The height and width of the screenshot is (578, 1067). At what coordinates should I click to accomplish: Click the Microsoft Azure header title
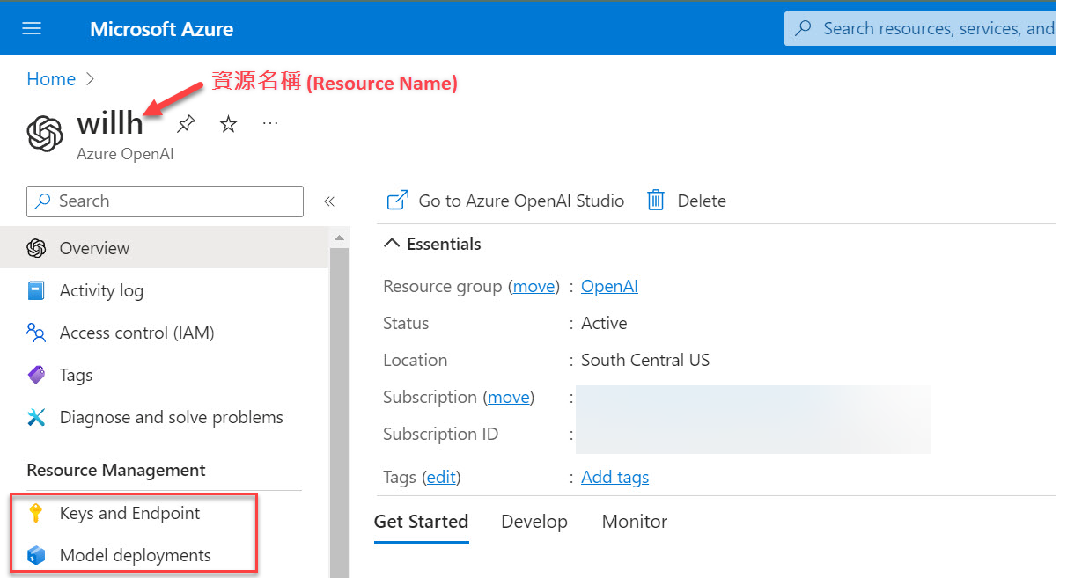coord(162,29)
